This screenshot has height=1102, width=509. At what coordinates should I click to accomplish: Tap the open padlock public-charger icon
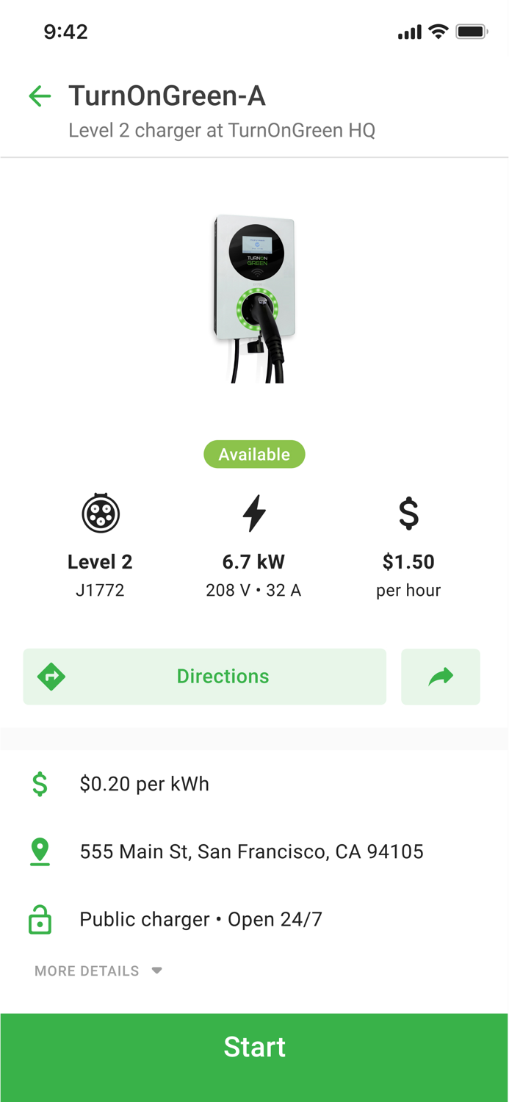(40, 919)
